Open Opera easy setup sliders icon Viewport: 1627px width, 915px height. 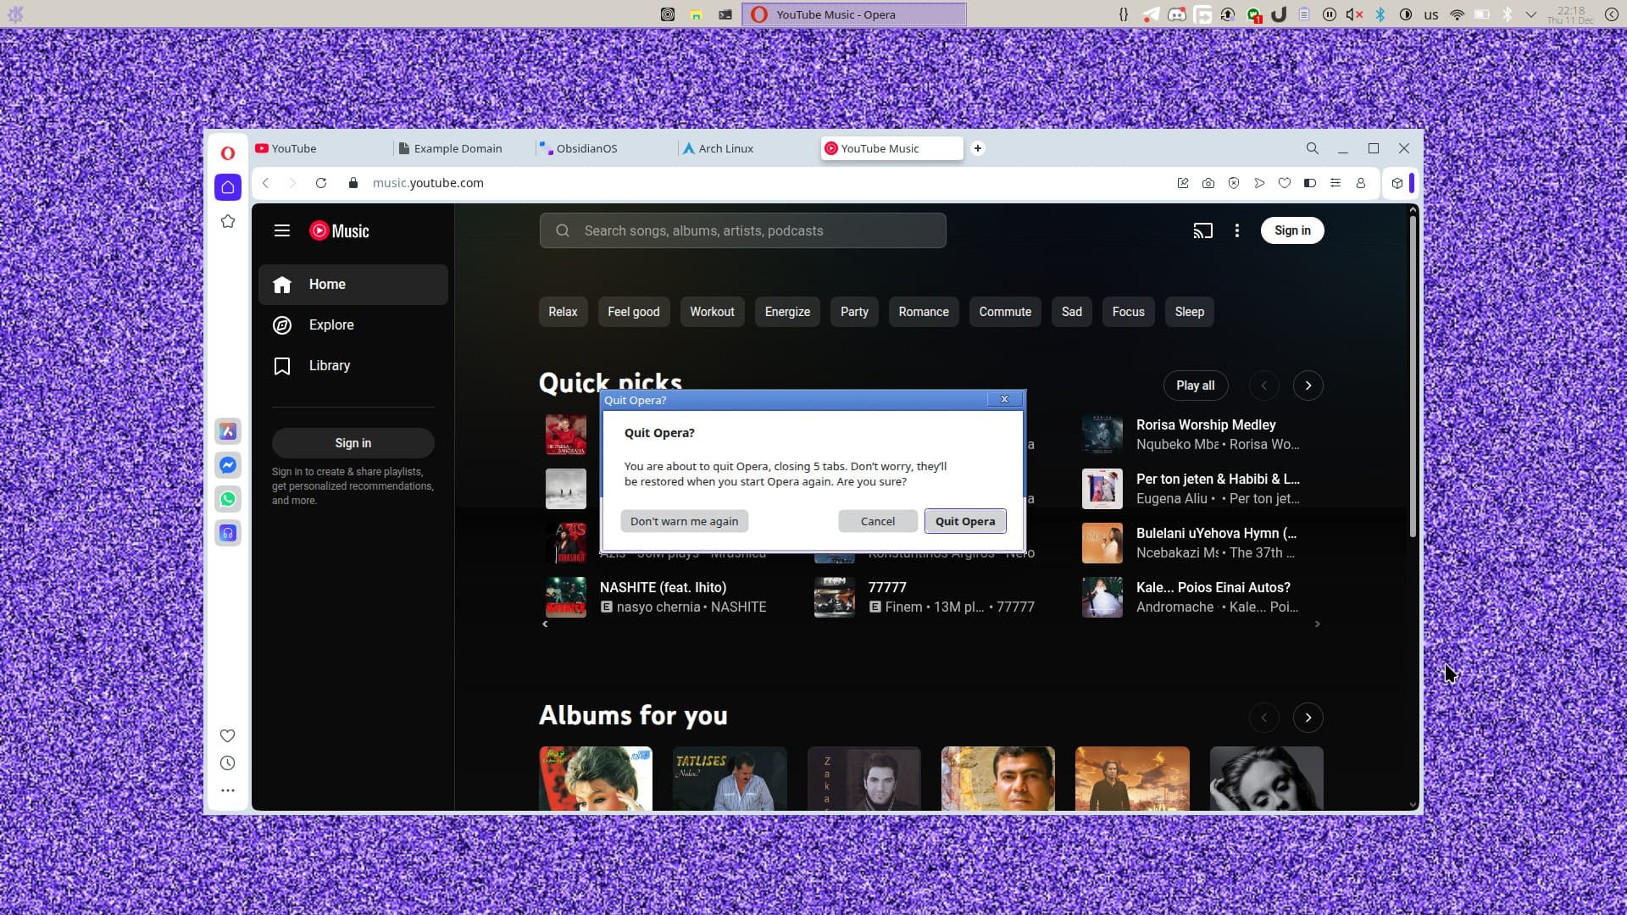(x=1335, y=183)
